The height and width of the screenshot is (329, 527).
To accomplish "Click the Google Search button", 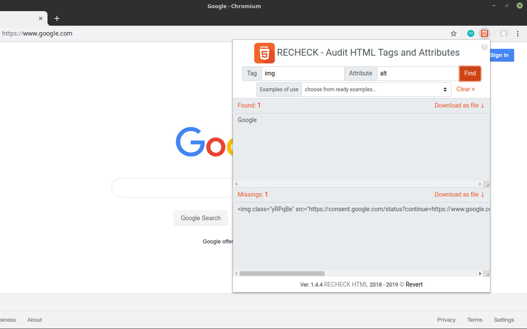I will [201, 218].
